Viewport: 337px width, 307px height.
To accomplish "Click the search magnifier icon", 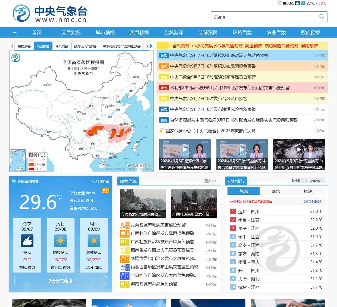I will click(321, 17).
